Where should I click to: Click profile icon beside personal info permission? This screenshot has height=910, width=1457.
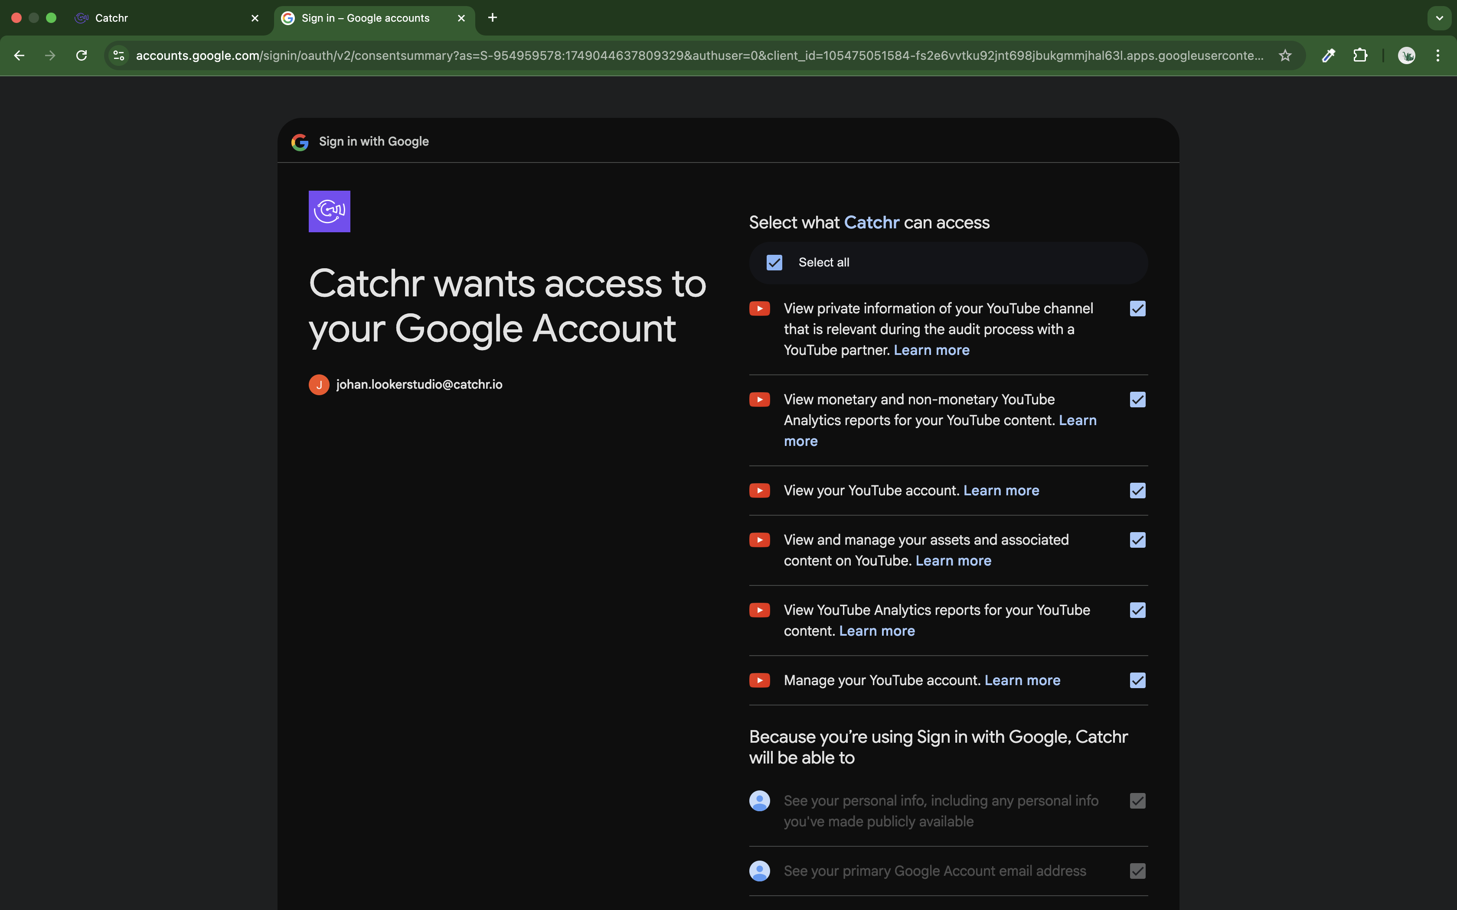click(760, 801)
